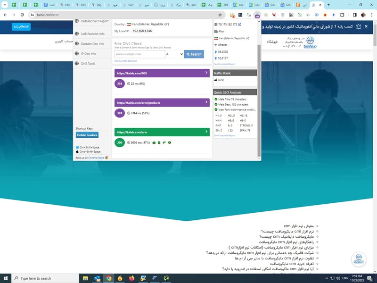Click the last green circle icon after 3006 ms

coord(170,143)
